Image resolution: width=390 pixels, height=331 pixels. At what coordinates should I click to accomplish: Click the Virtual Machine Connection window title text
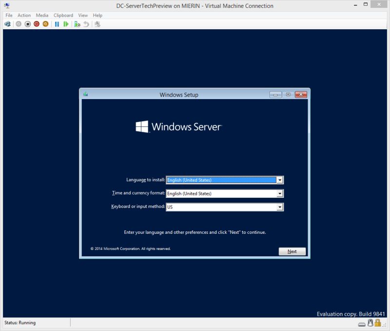(x=195, y=6)
